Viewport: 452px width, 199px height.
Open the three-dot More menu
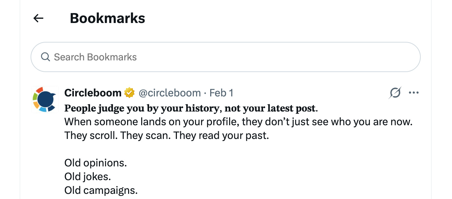click(x=414, y=93)
